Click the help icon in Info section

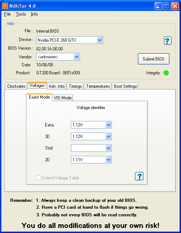pos(168,41)
